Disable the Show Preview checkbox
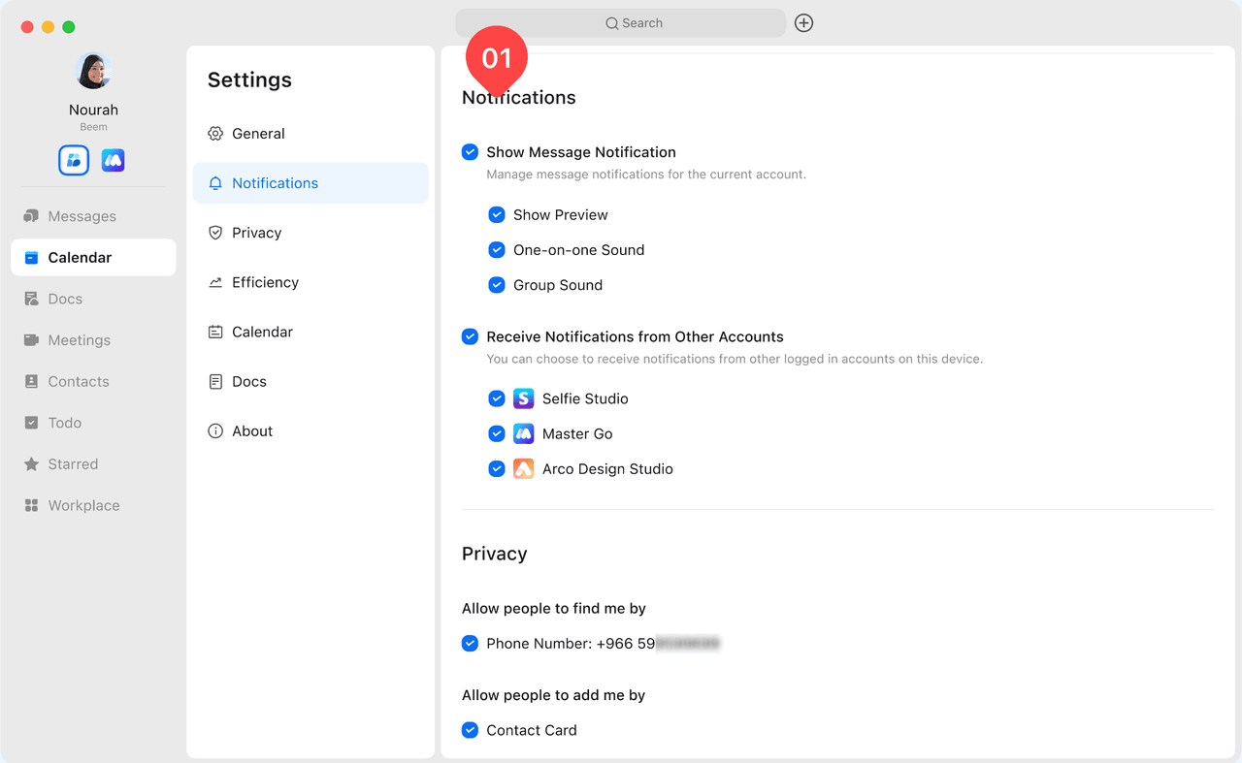The image size is (1242, 763). coord(497,215)
